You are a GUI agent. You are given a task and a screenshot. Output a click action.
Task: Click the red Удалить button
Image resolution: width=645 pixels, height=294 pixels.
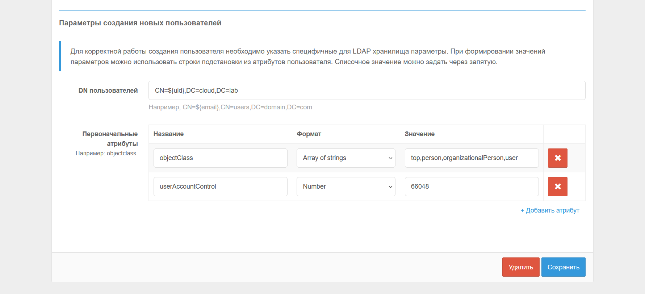(521, 267)
